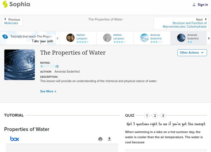Jump to quiz question 2
Screen dimensions: 211x152
(x=155, y=116)
